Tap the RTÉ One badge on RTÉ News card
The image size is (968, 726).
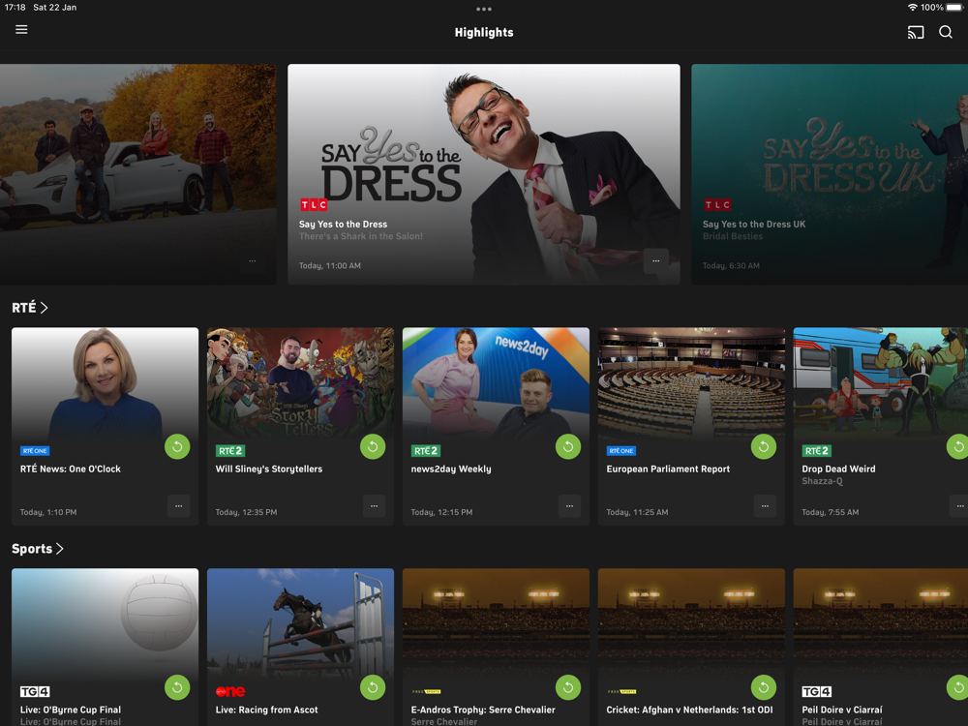click(35, 451)
